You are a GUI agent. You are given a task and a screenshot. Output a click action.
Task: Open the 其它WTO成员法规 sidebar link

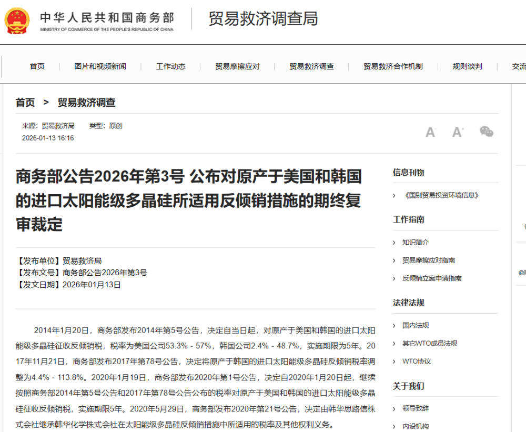click(x=430, y=344)
